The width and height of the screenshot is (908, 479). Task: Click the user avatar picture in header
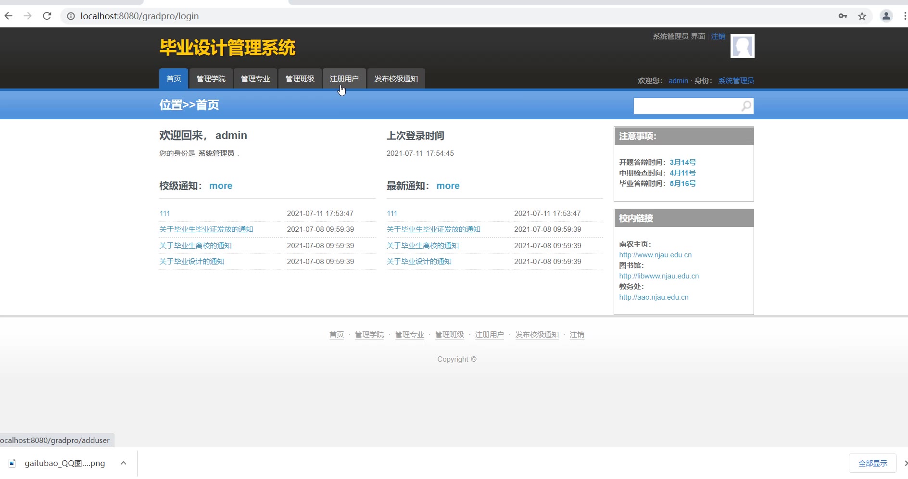tap(742, 46)
